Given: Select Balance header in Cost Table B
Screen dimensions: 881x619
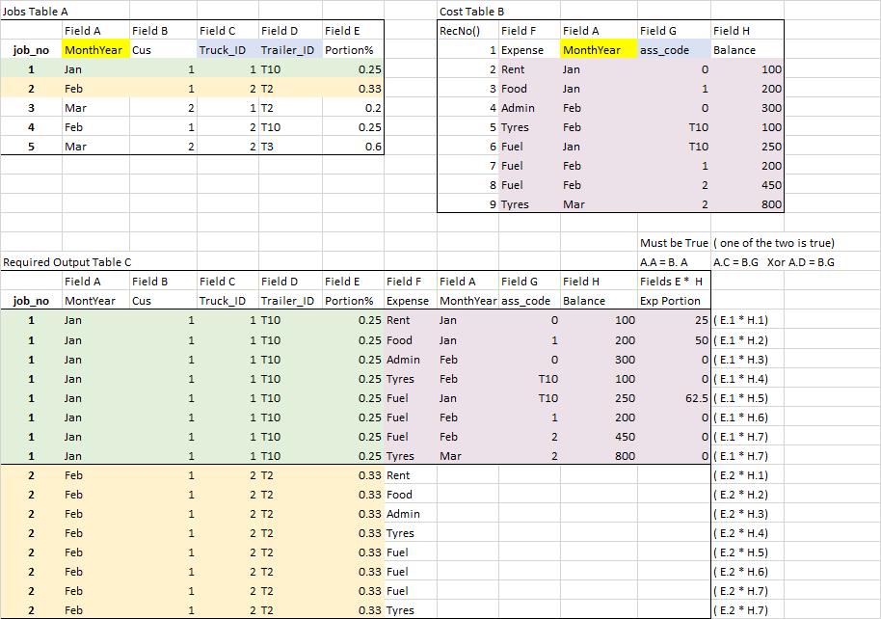Looking at the screenshot, I should click(734, 50).
